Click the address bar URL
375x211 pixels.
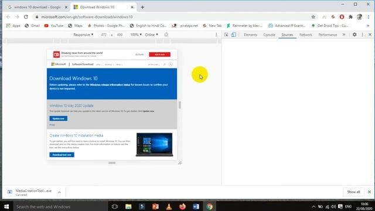(x=87, y=17)
